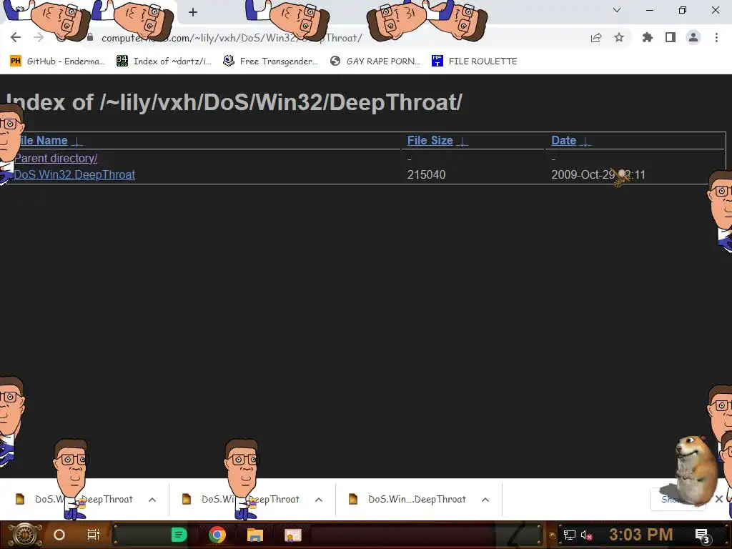Open the Parent directory/ link
The width and height of the screenshot is (732, 549).
coord(56,158)
